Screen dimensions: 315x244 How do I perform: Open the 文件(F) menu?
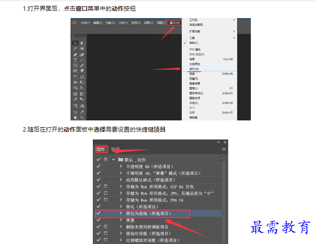pyautogui.click(x=85, y=23)
